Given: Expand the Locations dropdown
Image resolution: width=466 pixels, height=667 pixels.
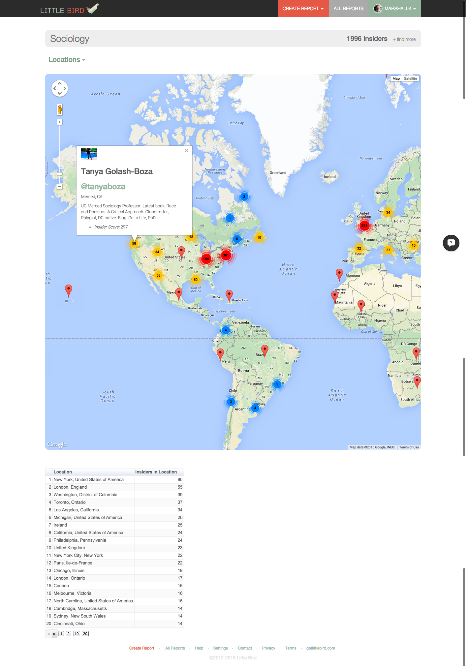Looking at the screenshot, I should (67, 60).
